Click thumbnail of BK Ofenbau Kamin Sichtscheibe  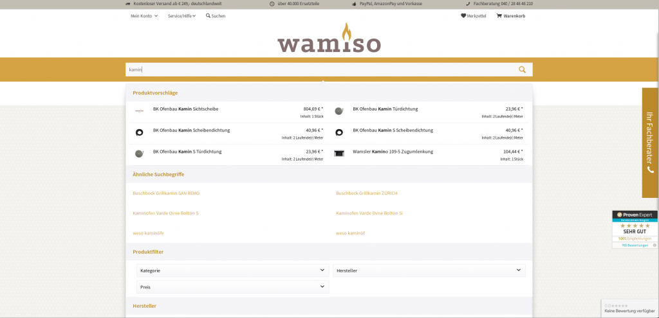(140, 111)
